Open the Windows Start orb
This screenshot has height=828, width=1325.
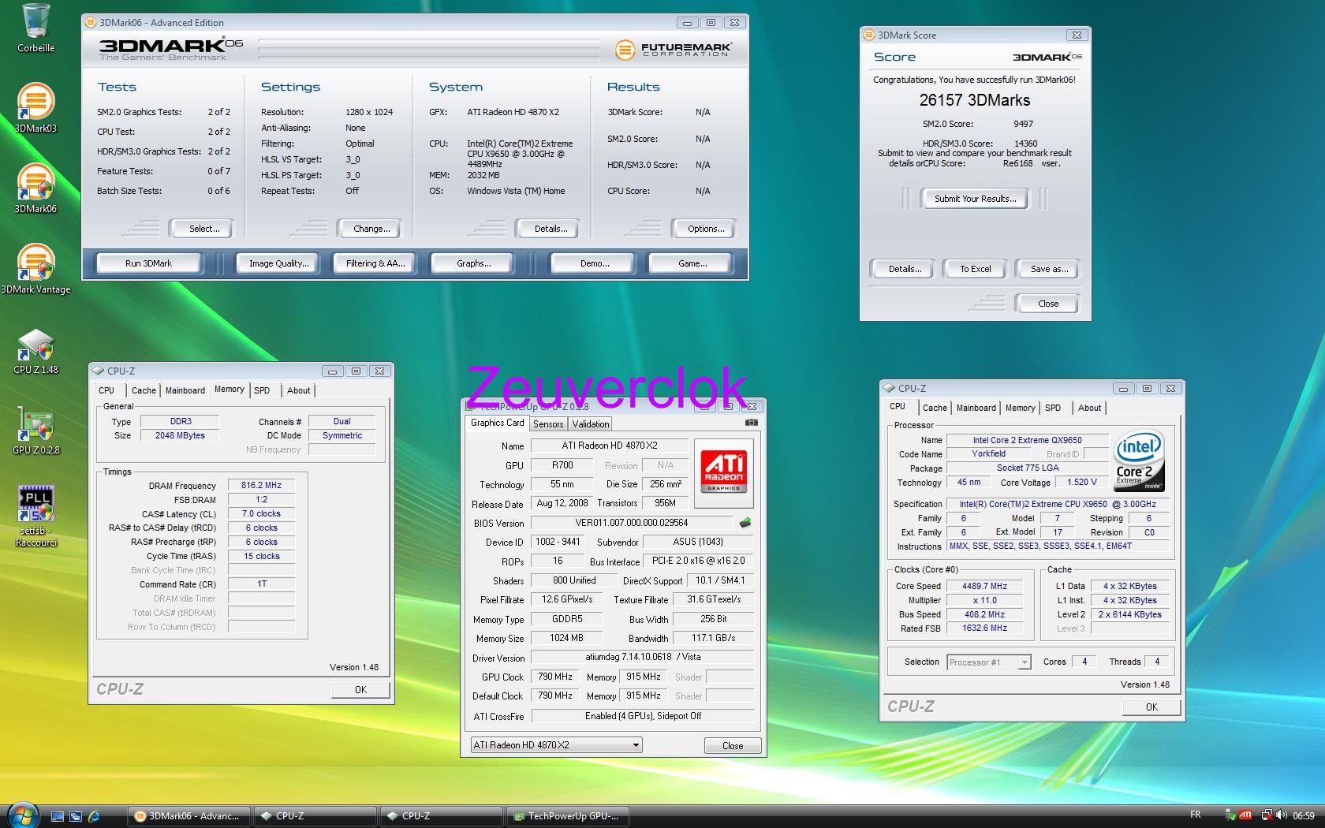[24, 815]
